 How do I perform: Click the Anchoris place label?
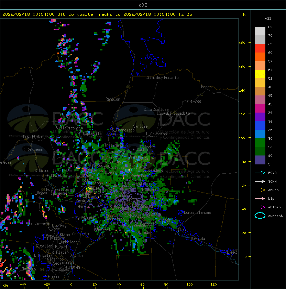coord(80,234)
